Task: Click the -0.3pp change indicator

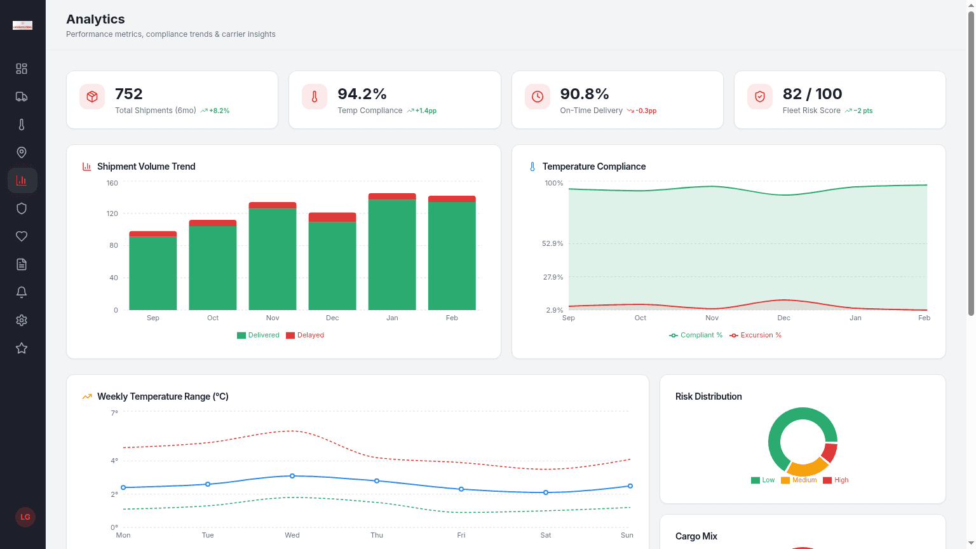Action: (642, 111)
